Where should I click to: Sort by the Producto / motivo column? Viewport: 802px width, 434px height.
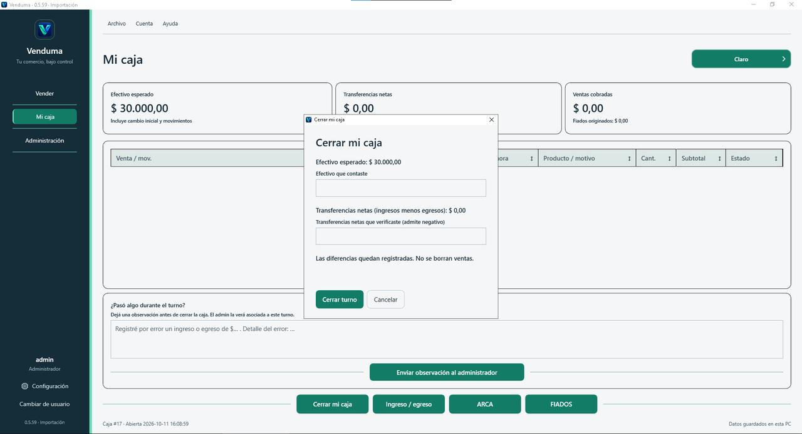[586, 158]
